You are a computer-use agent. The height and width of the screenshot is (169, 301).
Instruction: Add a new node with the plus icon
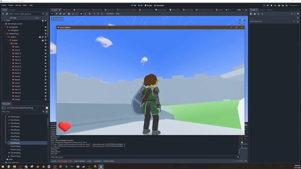click(3, 14)
